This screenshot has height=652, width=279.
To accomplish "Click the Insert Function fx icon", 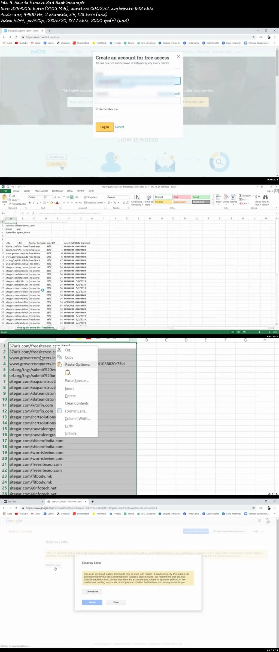I will [33, 213].
